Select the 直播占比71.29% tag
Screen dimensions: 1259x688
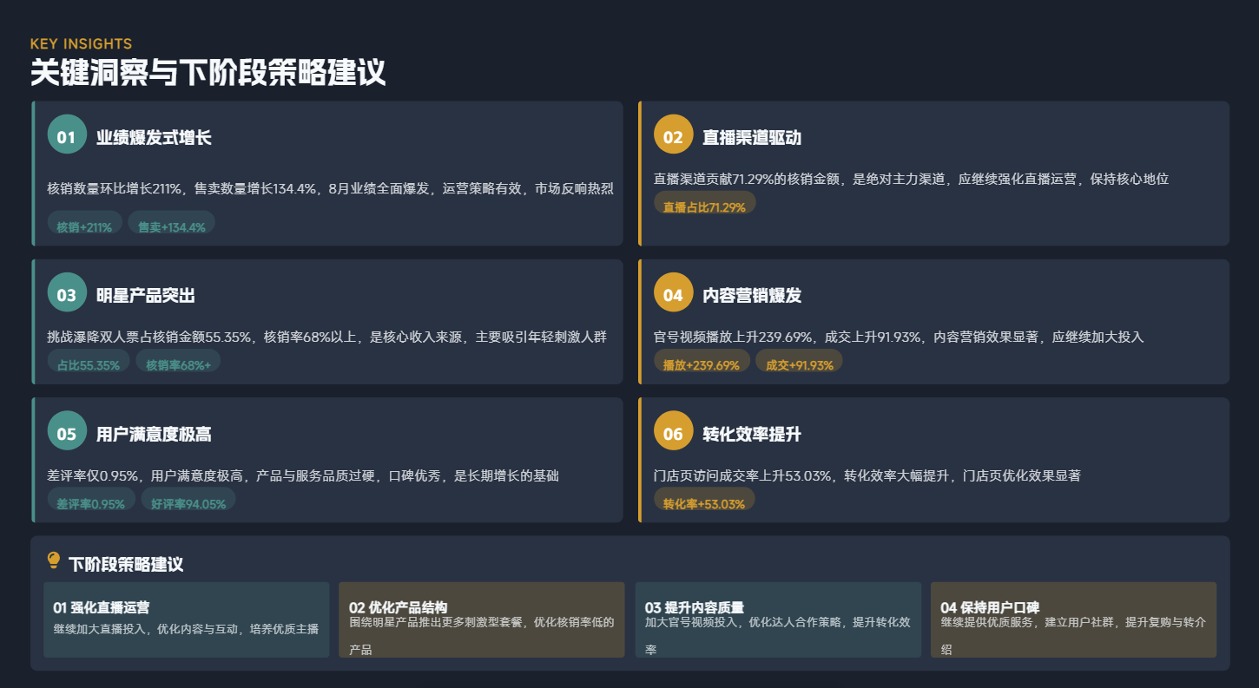704,204
